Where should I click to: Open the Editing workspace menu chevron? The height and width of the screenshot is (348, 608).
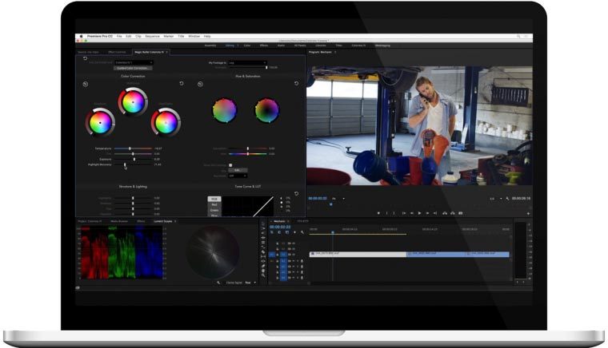pos(238,45)
